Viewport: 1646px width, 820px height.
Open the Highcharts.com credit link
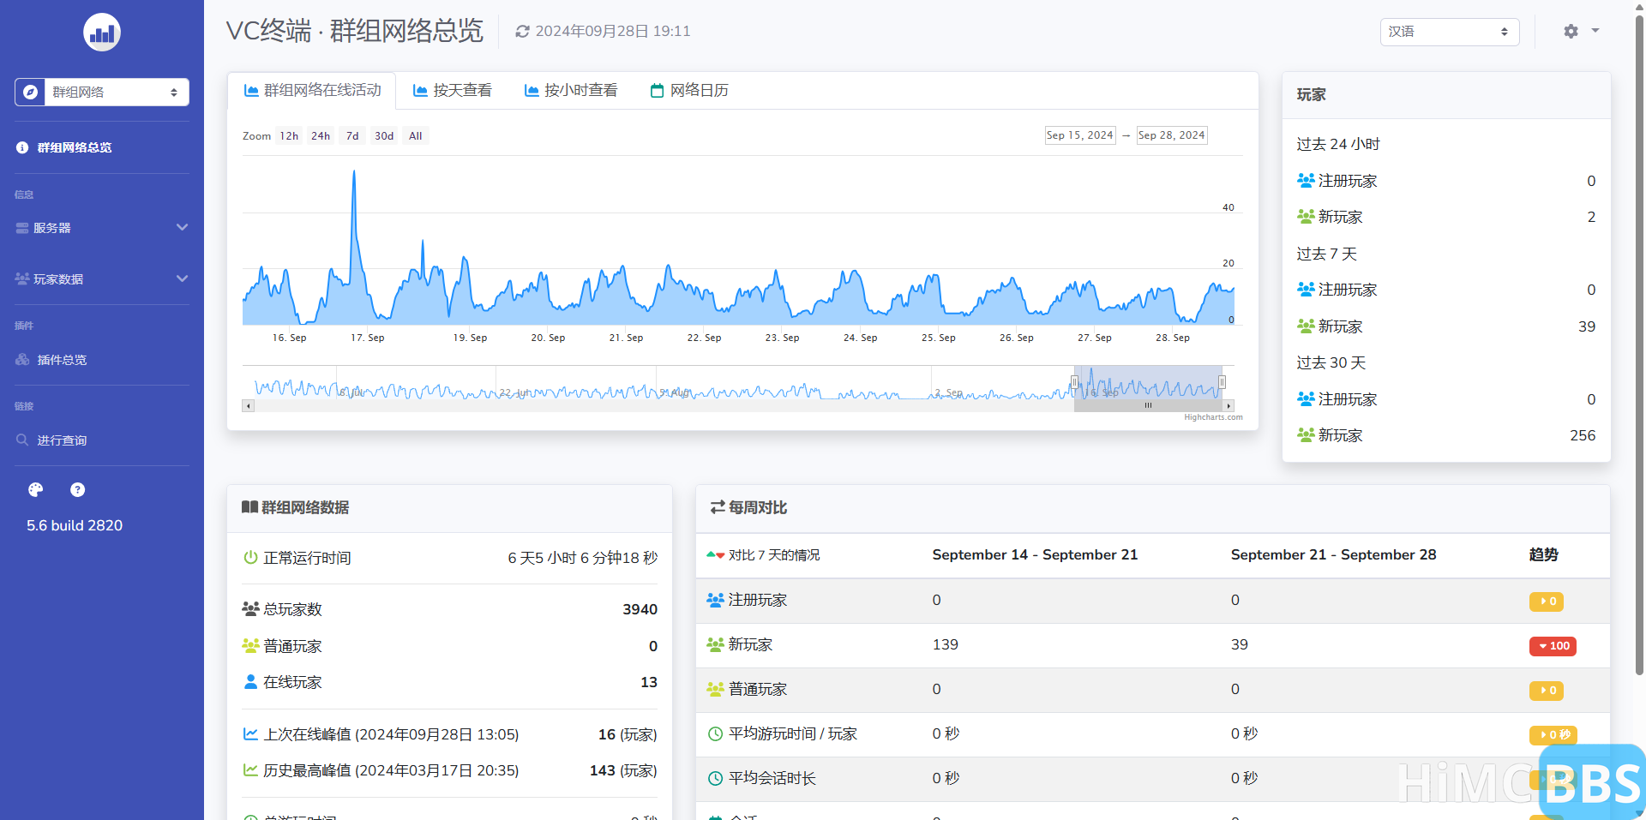1213,417
